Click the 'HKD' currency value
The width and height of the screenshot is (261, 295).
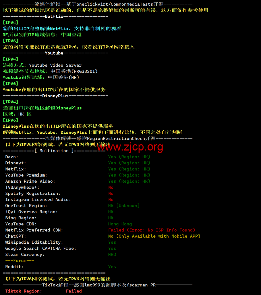point(112,254)
